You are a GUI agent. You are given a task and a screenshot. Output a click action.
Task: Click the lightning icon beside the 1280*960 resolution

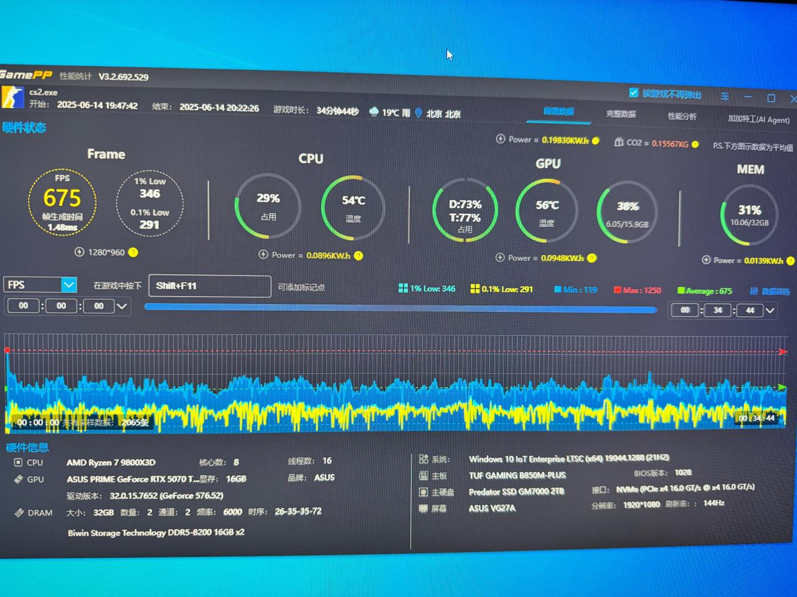79,252
